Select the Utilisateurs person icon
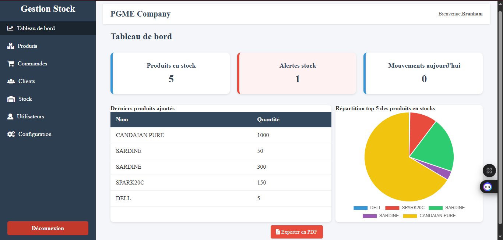 tap(10, 116)
